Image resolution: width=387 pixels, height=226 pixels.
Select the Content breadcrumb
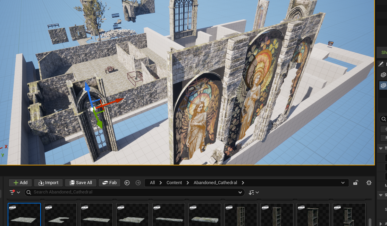tap(174, 183)
